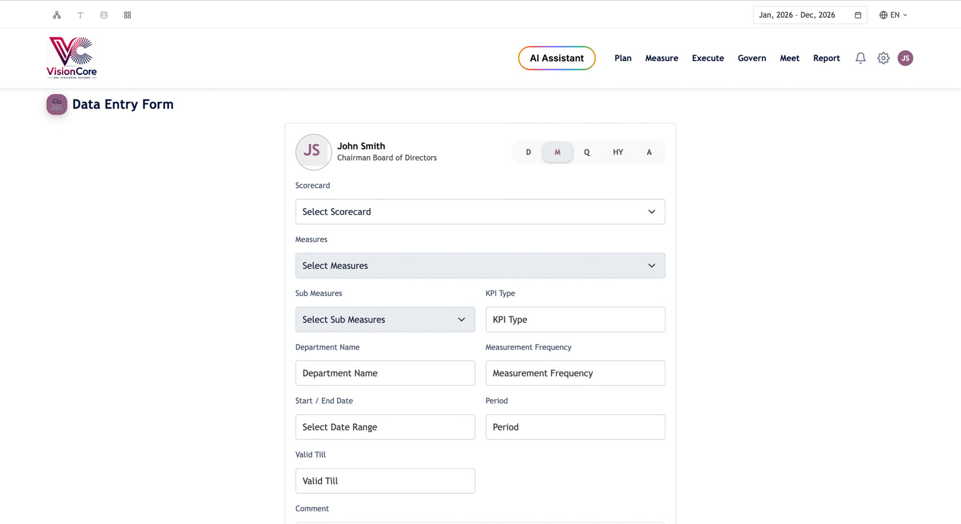
Task: Click John Smith's large JS avatar
Action: 314,152
